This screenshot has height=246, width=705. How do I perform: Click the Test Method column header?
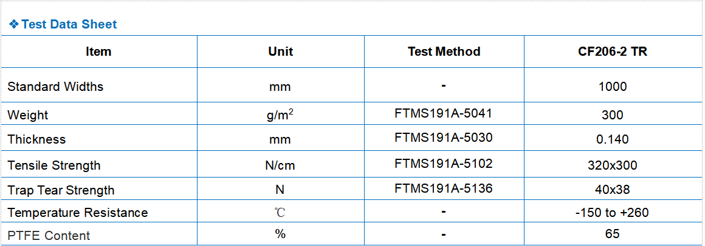coord(444,52)
